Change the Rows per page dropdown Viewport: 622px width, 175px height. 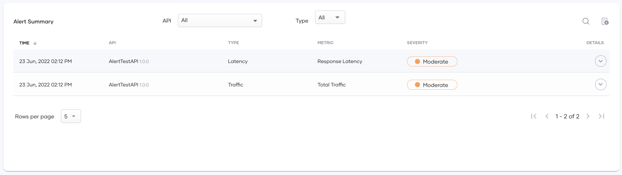[x=71, y=116]
